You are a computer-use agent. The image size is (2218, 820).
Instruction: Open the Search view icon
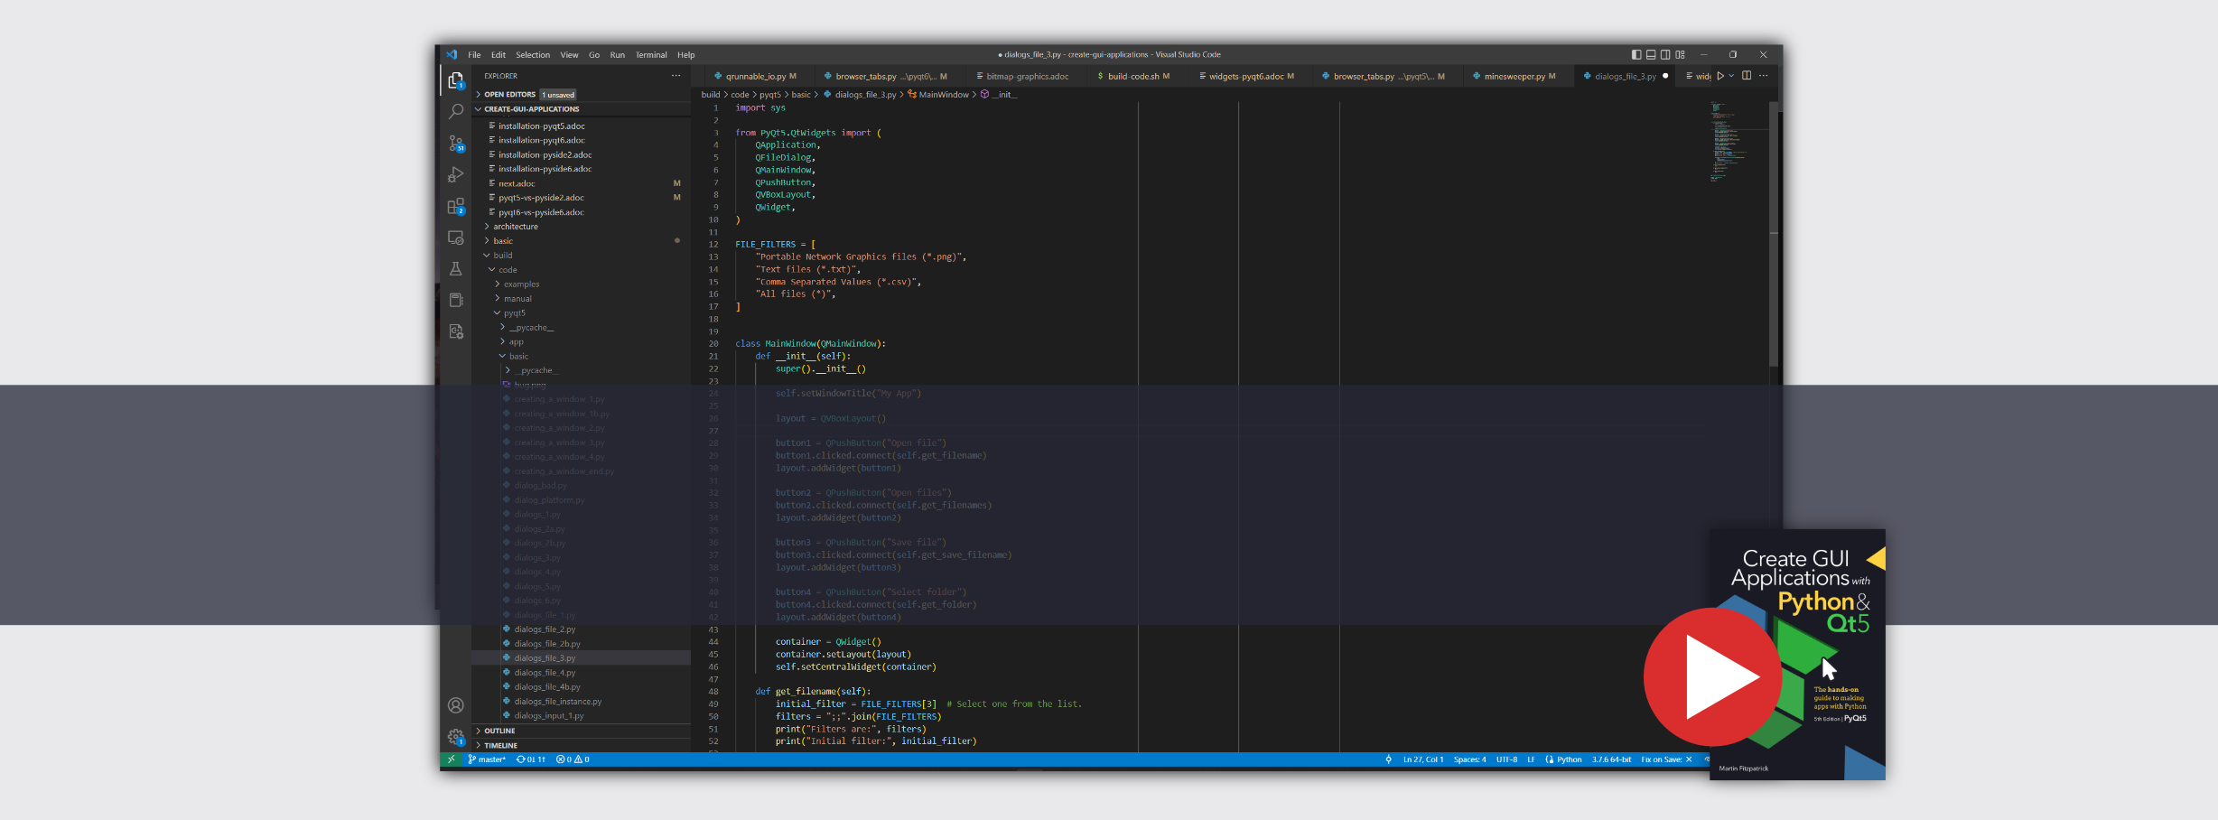tap(456, 112)
